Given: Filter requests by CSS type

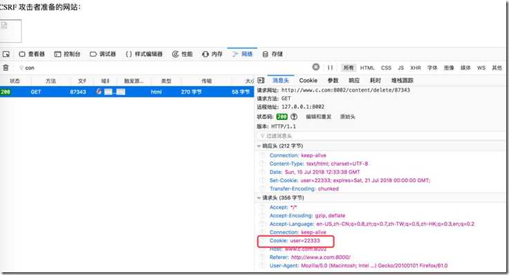Looking at the screenshot, I should (386, 68).
